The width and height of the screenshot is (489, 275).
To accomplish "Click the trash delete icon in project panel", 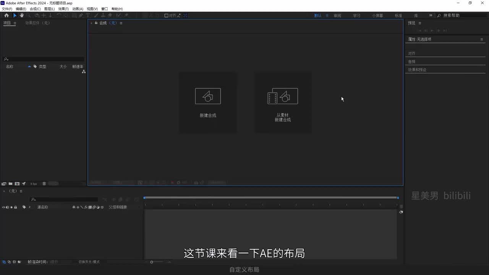I will pyautogui.click(x=44, y=184).
